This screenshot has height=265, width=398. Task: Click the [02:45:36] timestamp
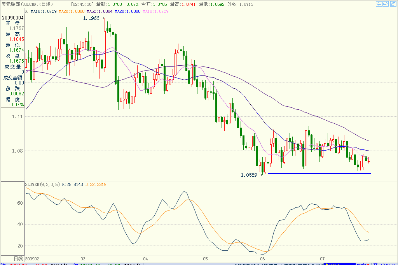click(x=82, y=4)
